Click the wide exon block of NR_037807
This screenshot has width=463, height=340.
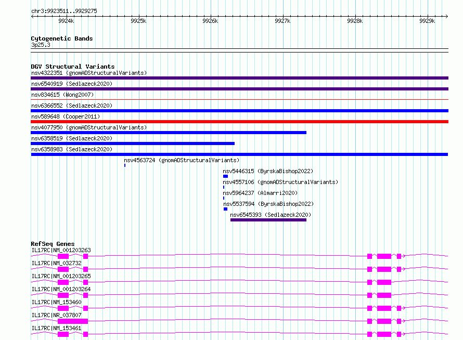pos(73,321)
